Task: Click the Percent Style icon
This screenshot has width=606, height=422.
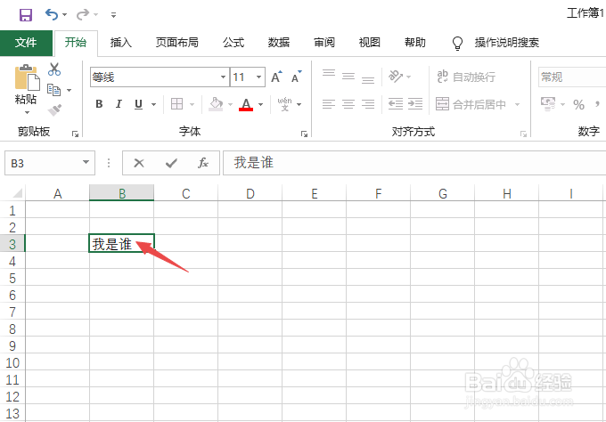Action: [x=578, y=104]
